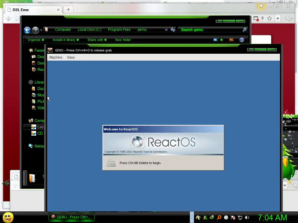298x223 pixels.
Task: Open the View menu in QEMU
Action: point(71,57)
